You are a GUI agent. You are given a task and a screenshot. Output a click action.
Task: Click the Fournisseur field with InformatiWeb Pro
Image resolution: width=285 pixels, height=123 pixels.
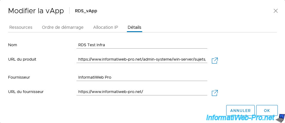[x=142, y=77]
